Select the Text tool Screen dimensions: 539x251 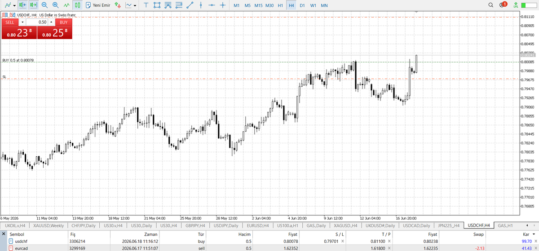tap(146, 5)
